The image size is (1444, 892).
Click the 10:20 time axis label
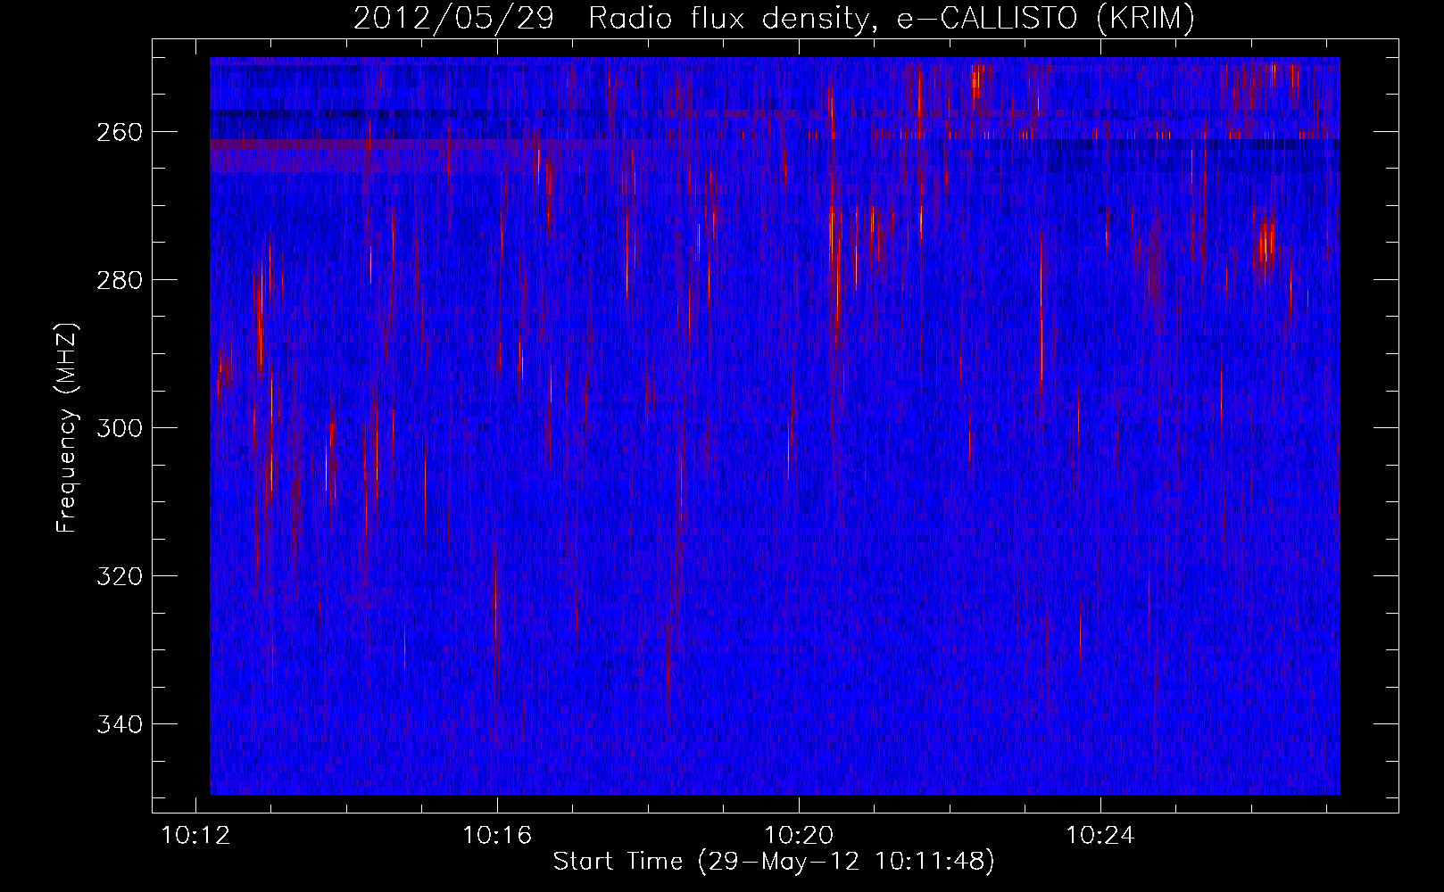(799, 836)
